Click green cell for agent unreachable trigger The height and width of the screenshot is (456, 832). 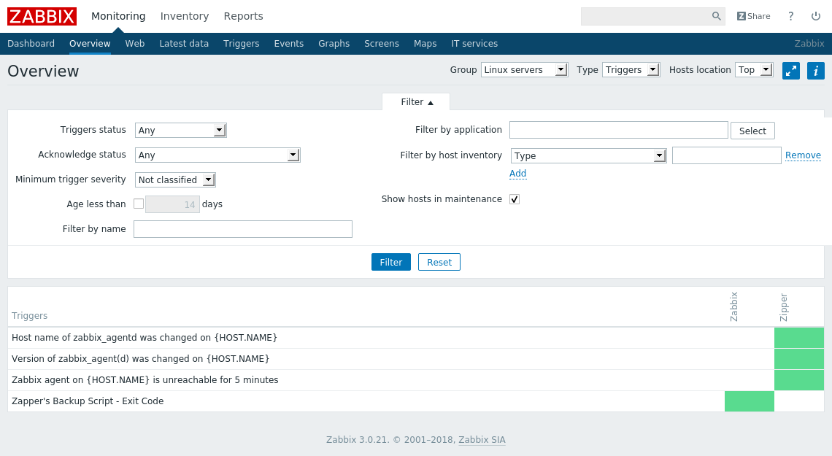(x=799, y=380)
